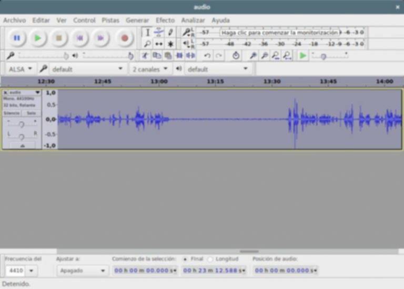Open the Ayuda menu
This screenshot has width=404, height=289.
coord(220,20)
